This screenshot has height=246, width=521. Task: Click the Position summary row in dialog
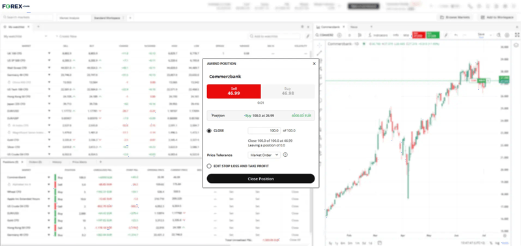coord(260,116)
